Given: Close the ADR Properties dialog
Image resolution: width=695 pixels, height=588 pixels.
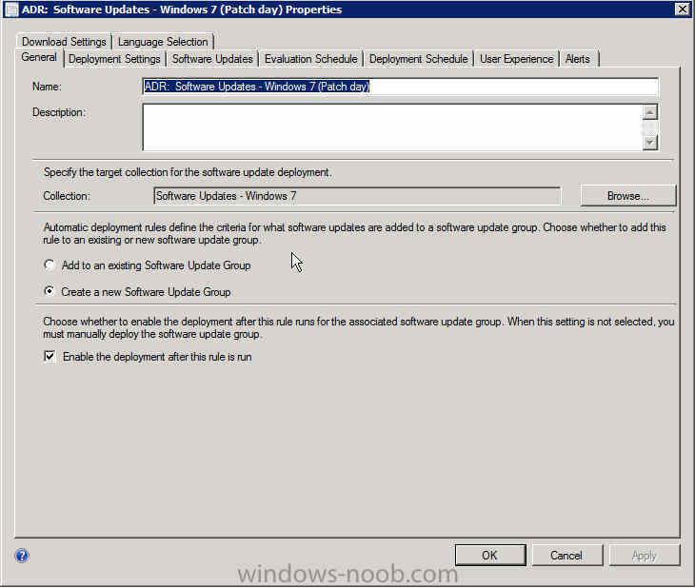Looking at the screenshot, I should coord(682,9).
